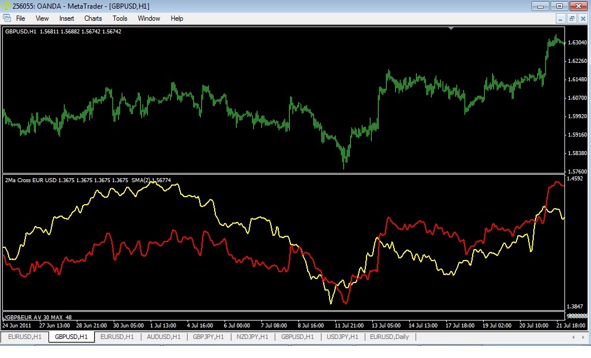The width and height of the screenshot is (591, 358).
Task: Click the 4 Jul 16:00 time label
Action: (200, 326)
